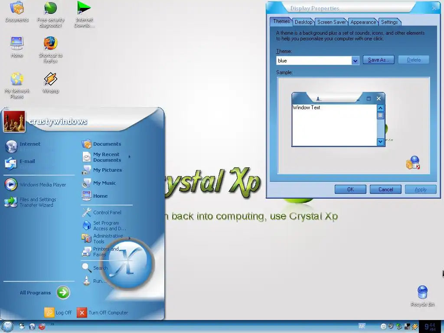
Task: Open My Pictures in Start menu
Action: tap(102, 170)
